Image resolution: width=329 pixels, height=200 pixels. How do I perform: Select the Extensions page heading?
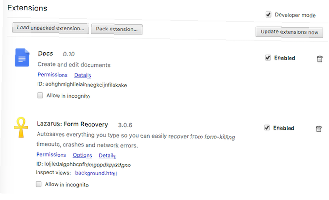coord(27,8)
